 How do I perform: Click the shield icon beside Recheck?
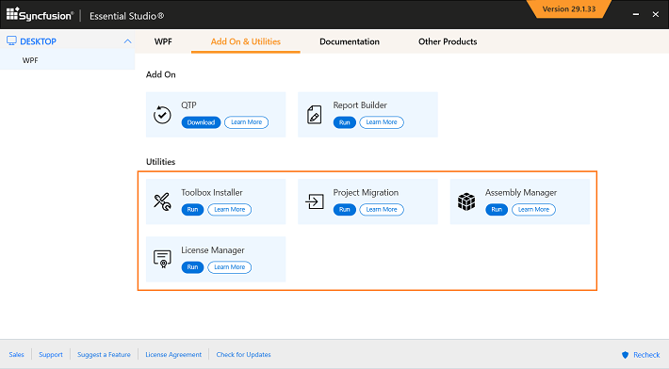point(625,355)
